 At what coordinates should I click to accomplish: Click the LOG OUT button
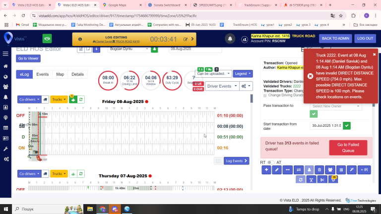(365, 38)
